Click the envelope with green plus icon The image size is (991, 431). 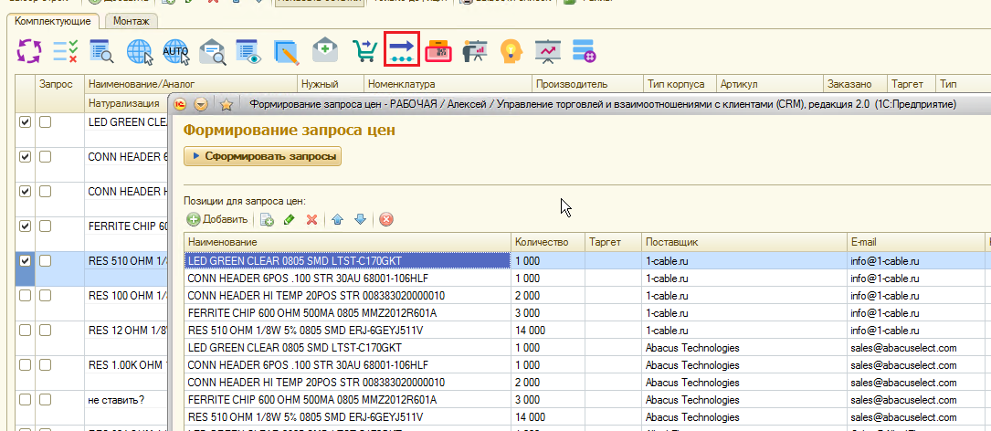pos(325,51)
